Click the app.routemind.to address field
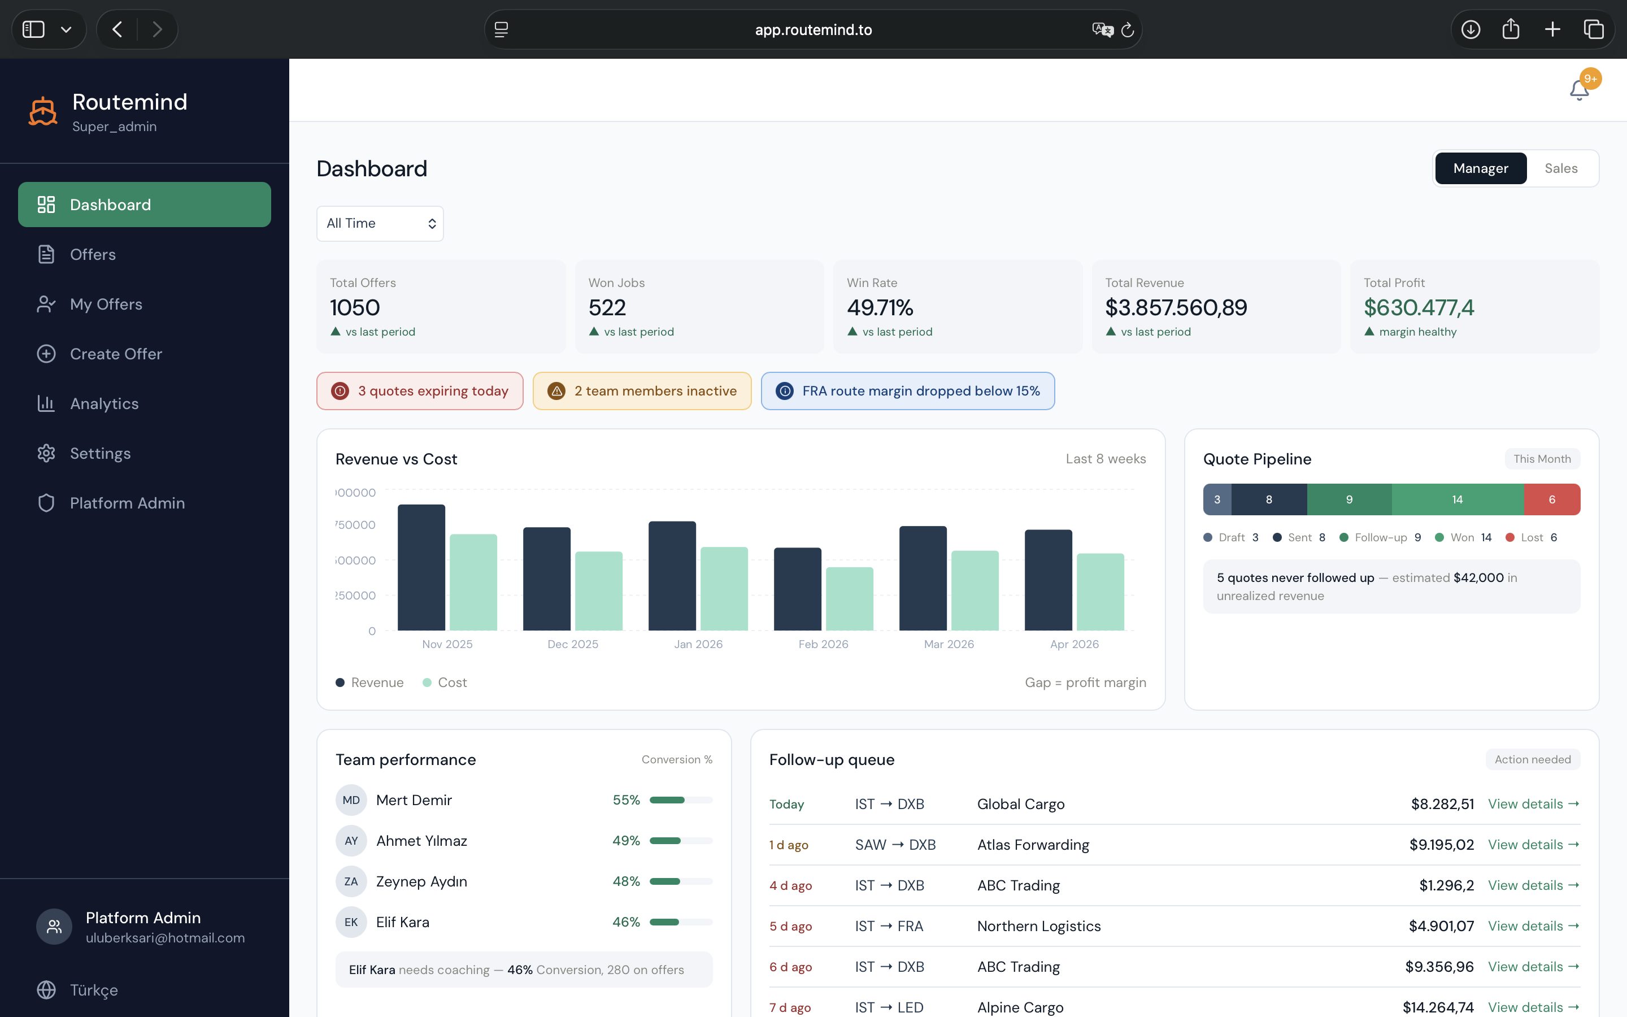 [813, 29]
